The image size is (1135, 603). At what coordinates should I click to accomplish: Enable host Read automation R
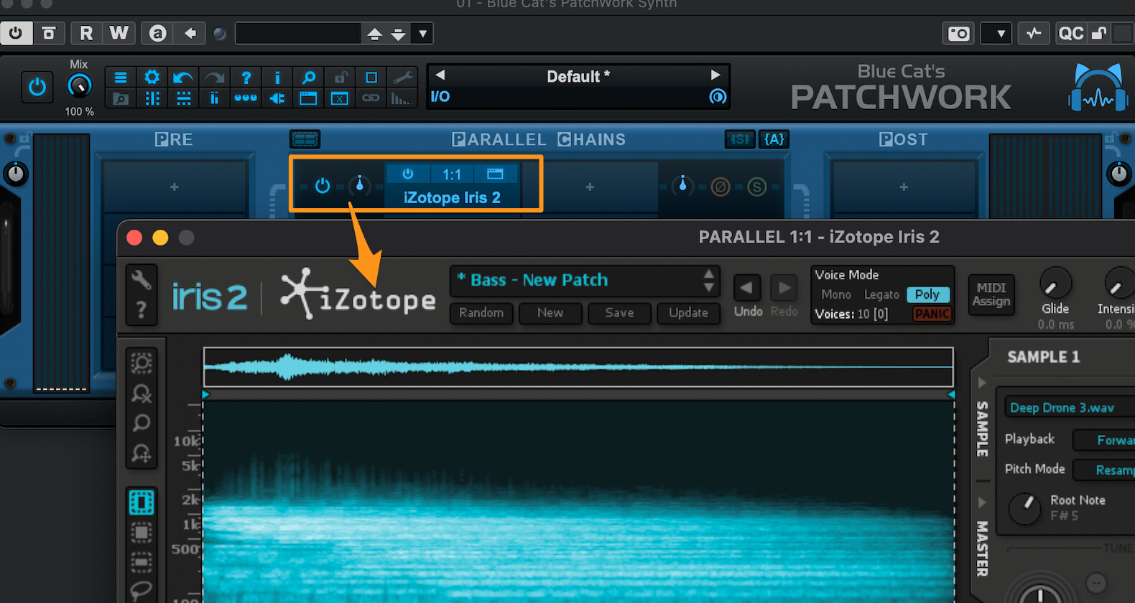[86, 33]
